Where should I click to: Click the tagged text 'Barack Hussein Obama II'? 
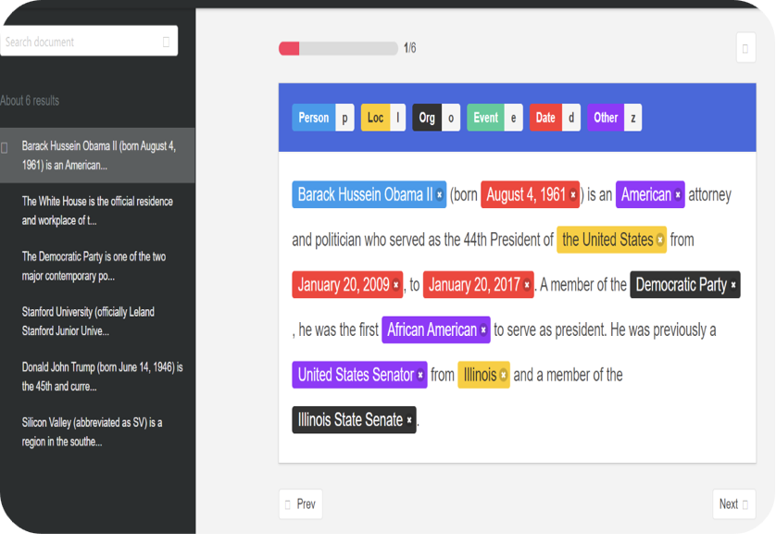tap(365, 194)
